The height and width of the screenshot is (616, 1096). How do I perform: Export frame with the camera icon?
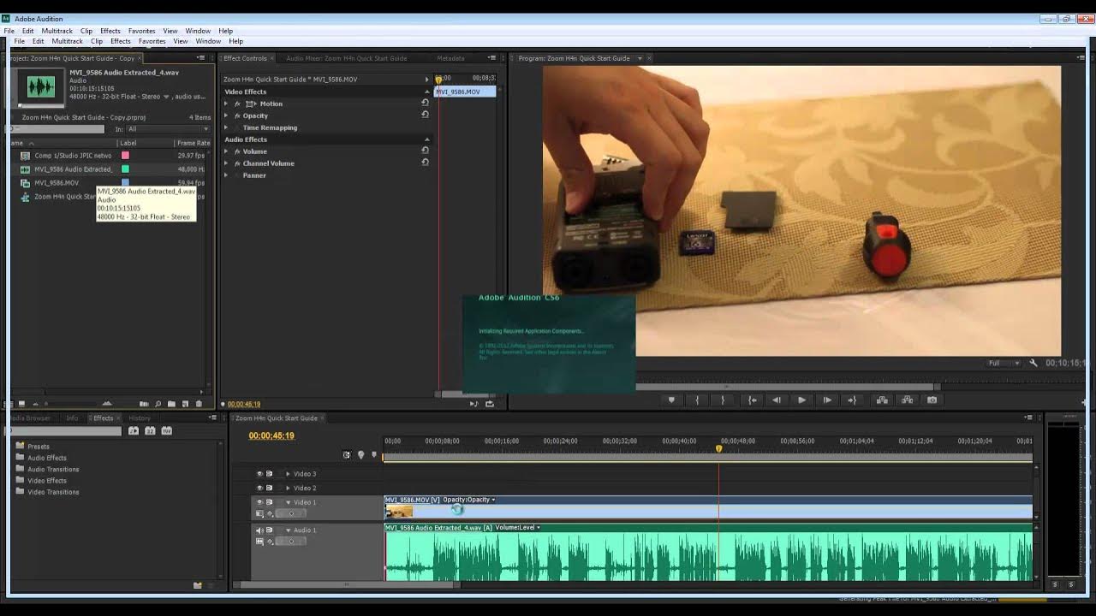click(932, 400)
